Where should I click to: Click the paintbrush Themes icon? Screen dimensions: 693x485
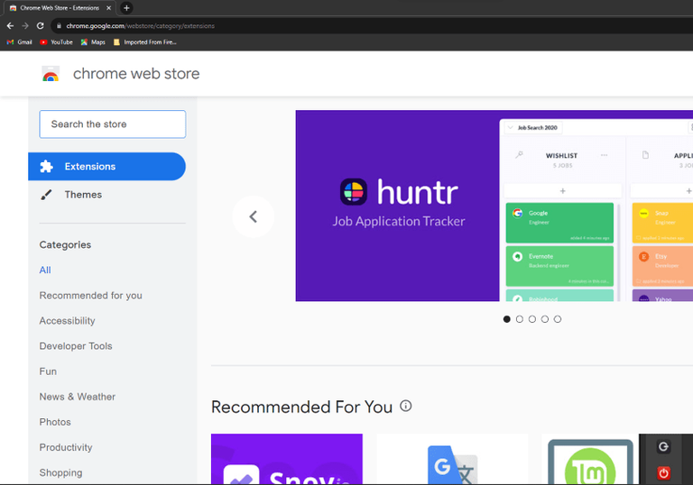pos(46,195)
